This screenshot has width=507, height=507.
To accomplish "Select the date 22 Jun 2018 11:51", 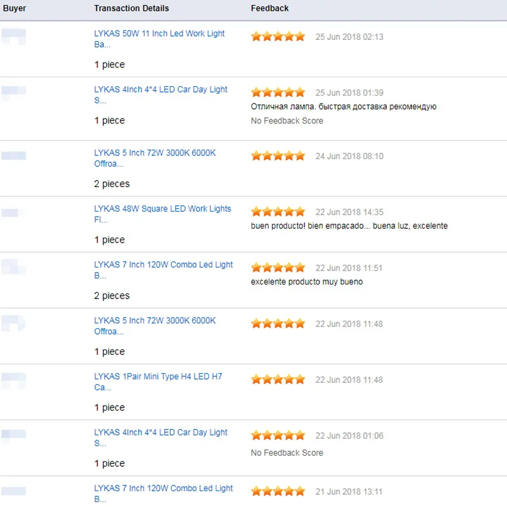I will tap(349, 268).
